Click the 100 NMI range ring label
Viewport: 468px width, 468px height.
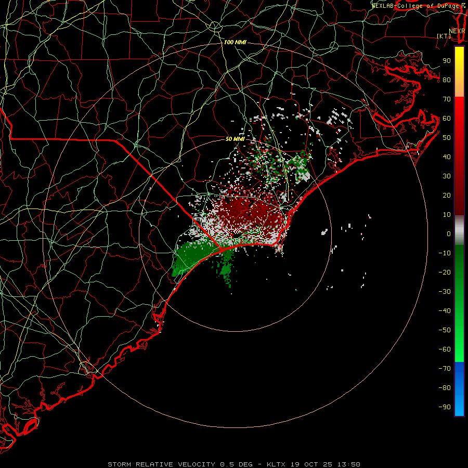[235, 43]
